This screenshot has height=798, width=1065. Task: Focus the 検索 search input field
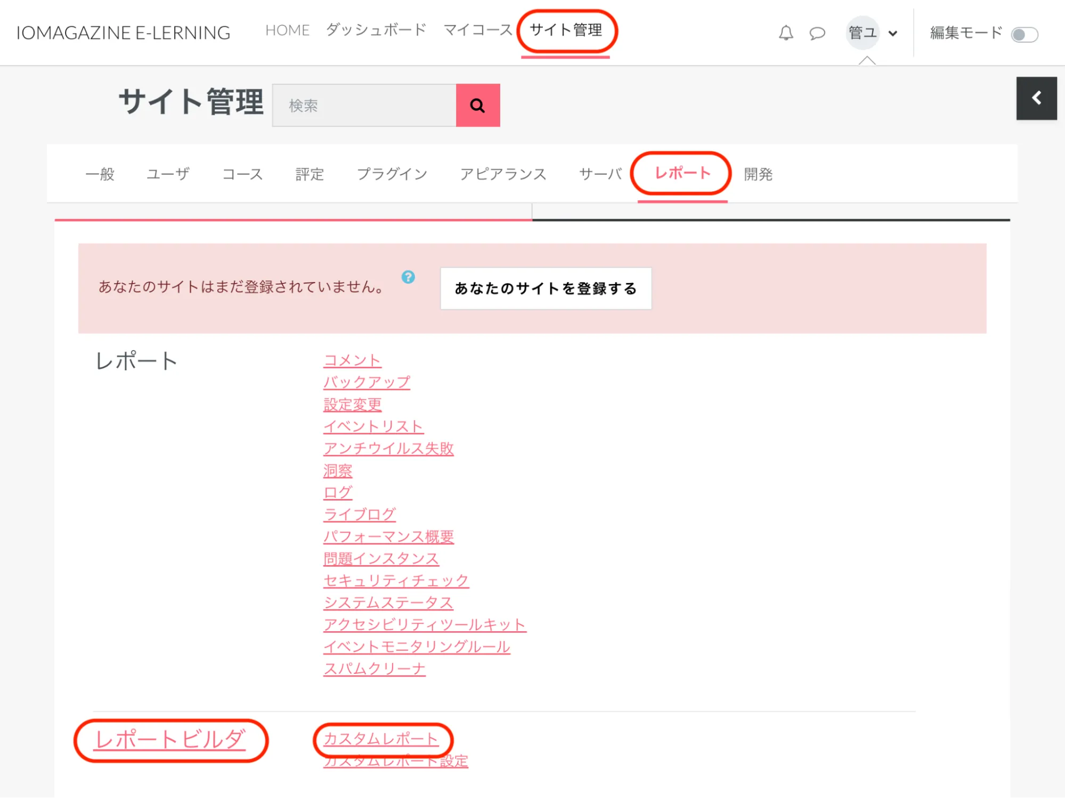coord(364,106)
